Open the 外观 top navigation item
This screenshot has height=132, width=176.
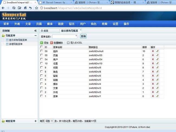(x=17, y=24)
